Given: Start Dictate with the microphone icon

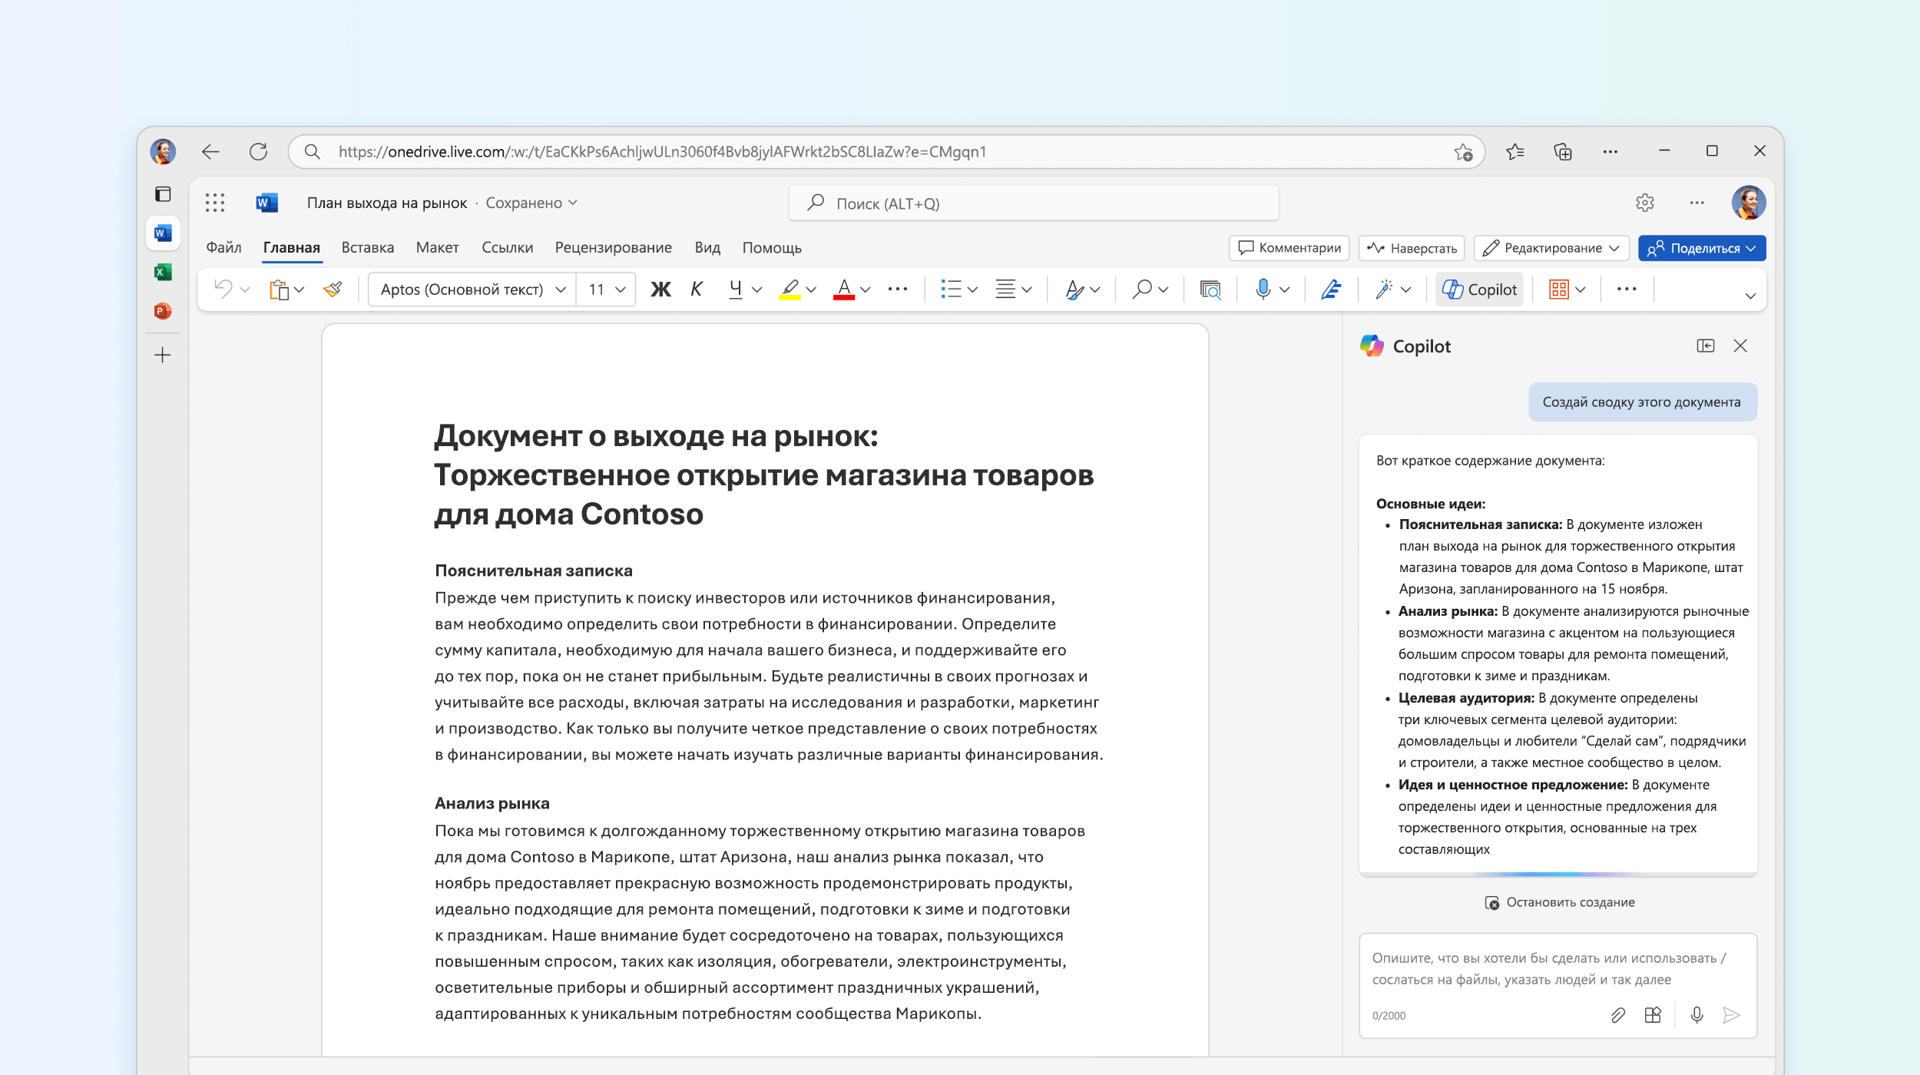Looking at the screenshot, I should pos(1263,289).
